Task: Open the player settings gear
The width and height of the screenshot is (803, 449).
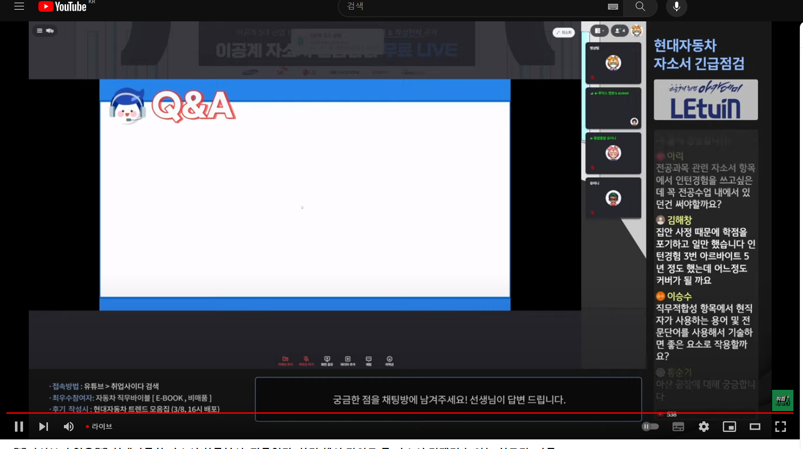Action: pyautogui.click(x=704, y=427)
